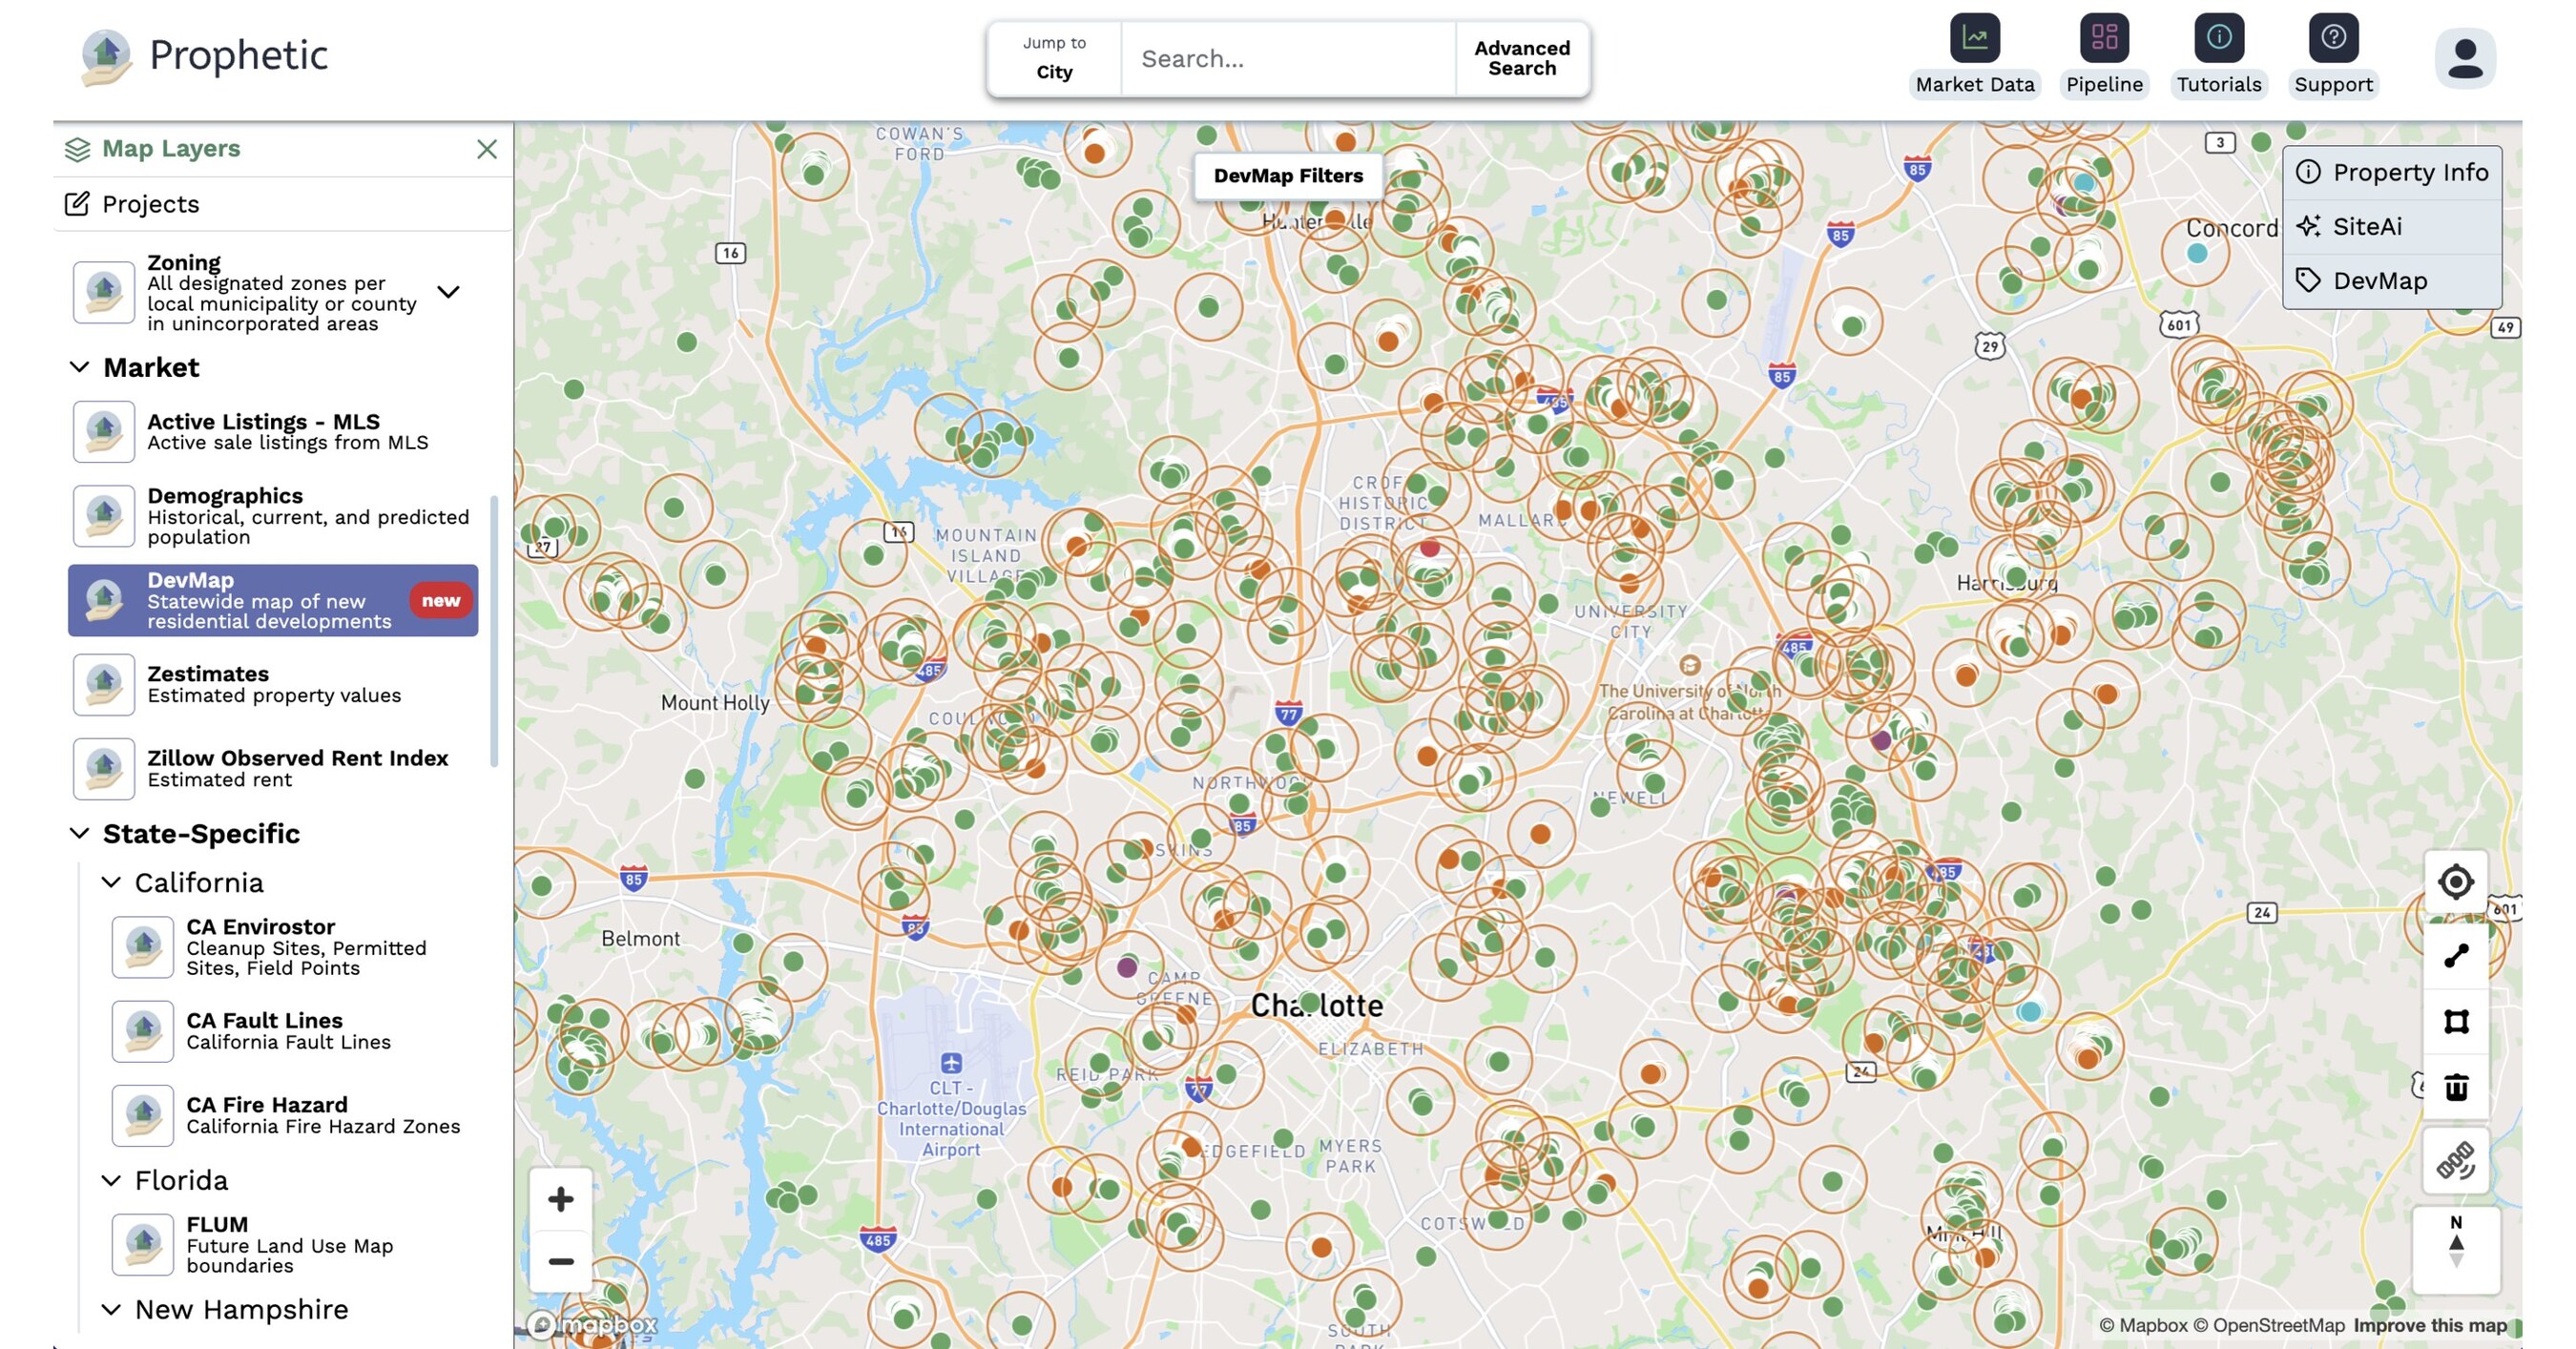Viewport: 2576px width, 1349px height.
Task: Zoom in on the map
Action: (x=561, y=1199)
